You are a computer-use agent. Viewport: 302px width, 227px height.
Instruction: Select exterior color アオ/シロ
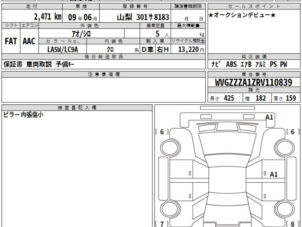point(81,34)
